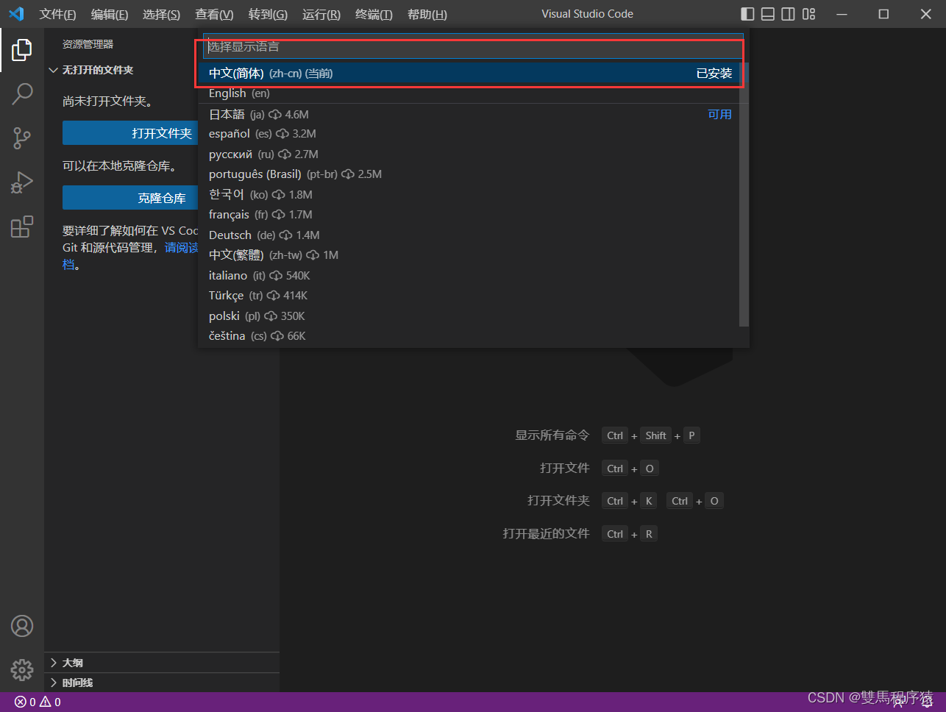Open the Run and Debug view icon

tap(22, 182)
